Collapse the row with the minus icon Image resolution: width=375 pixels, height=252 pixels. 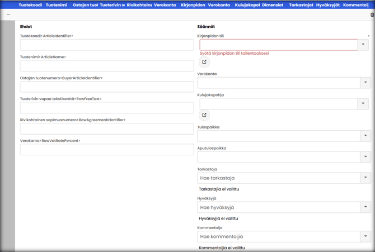pos(8,15)
